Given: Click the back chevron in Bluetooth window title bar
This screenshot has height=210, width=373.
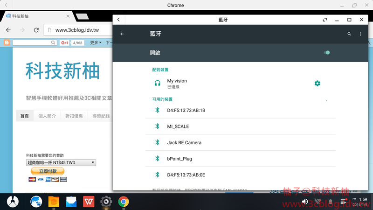Looking at the screenshot, I should click(118, 20).
